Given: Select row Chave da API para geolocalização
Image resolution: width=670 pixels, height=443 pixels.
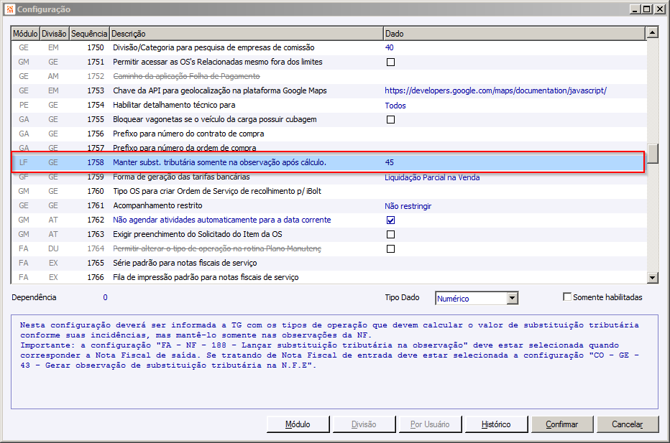Looking at the screenshot, I should click(x=328, y=90).
